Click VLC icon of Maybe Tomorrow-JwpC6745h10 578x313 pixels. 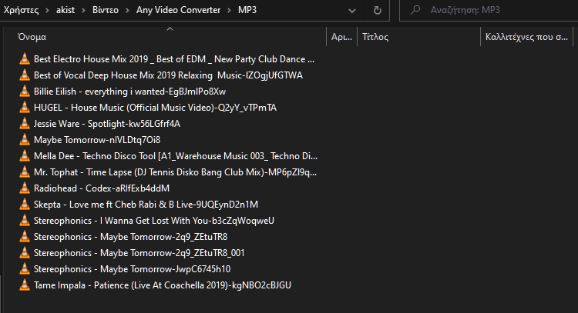25,269
